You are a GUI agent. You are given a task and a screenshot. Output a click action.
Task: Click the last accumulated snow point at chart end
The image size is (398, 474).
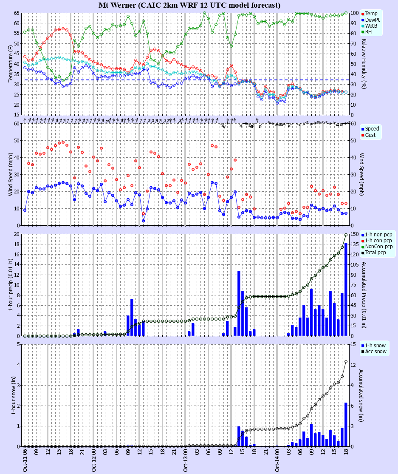point(346,361)
